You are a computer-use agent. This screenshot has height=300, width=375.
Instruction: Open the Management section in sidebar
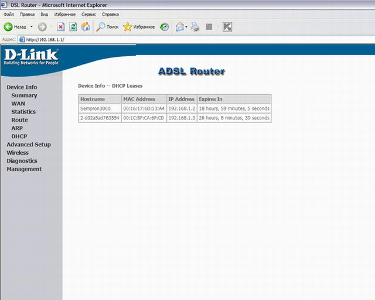click(x=24, y=169)
